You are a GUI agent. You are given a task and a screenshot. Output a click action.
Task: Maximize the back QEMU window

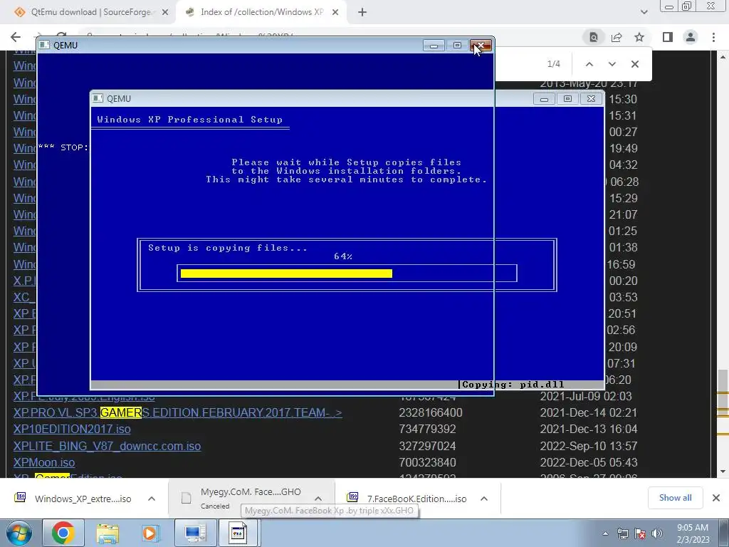[x=457, y=45]
